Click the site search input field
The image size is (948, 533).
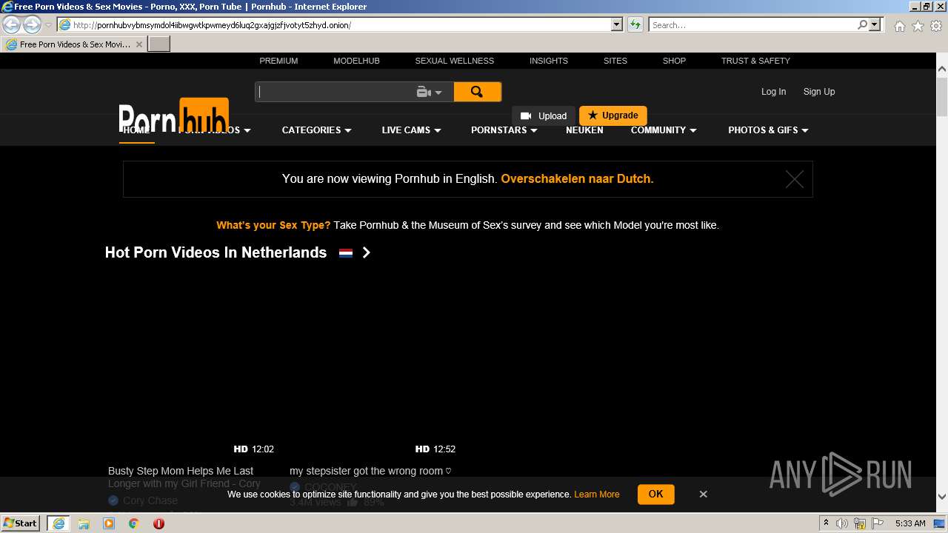[335, 92]
